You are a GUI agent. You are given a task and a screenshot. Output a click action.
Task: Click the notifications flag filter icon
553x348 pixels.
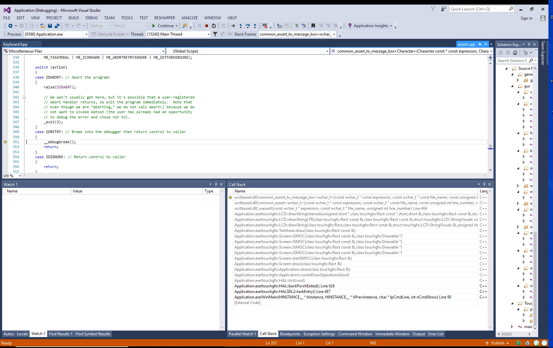click(x=433, y=9)
